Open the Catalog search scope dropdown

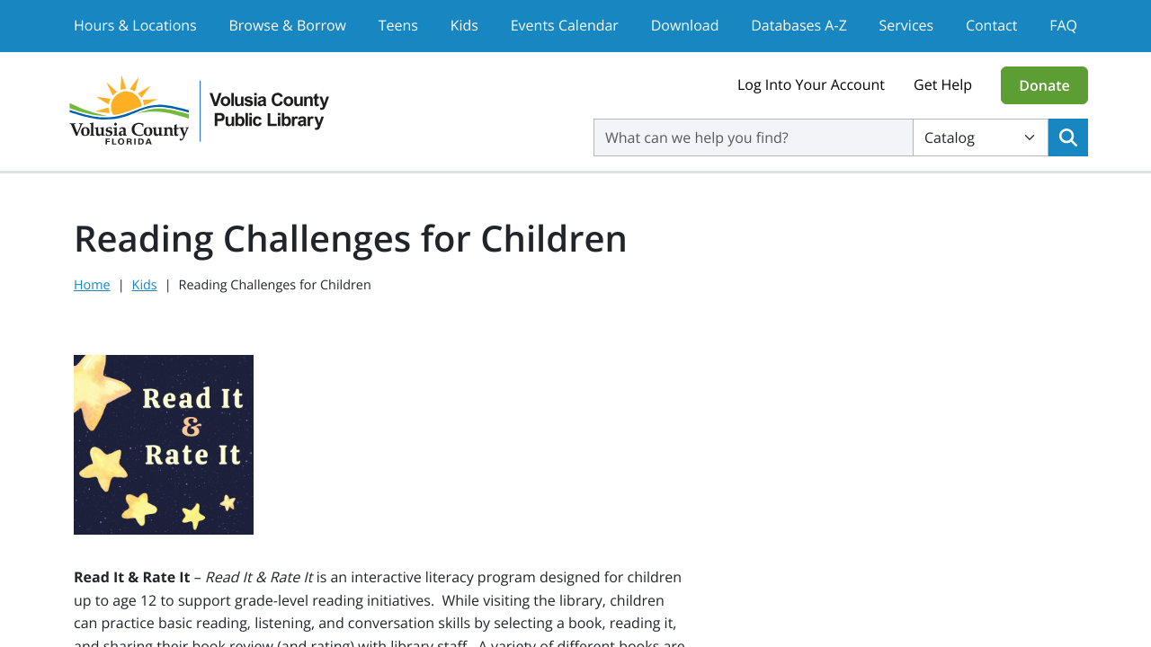pos(980,137)
